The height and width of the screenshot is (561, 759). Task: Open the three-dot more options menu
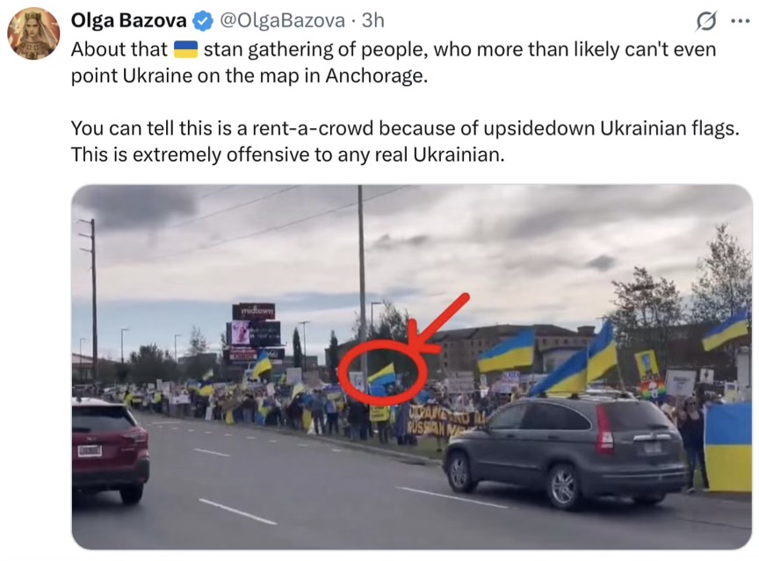click(741, 21)
